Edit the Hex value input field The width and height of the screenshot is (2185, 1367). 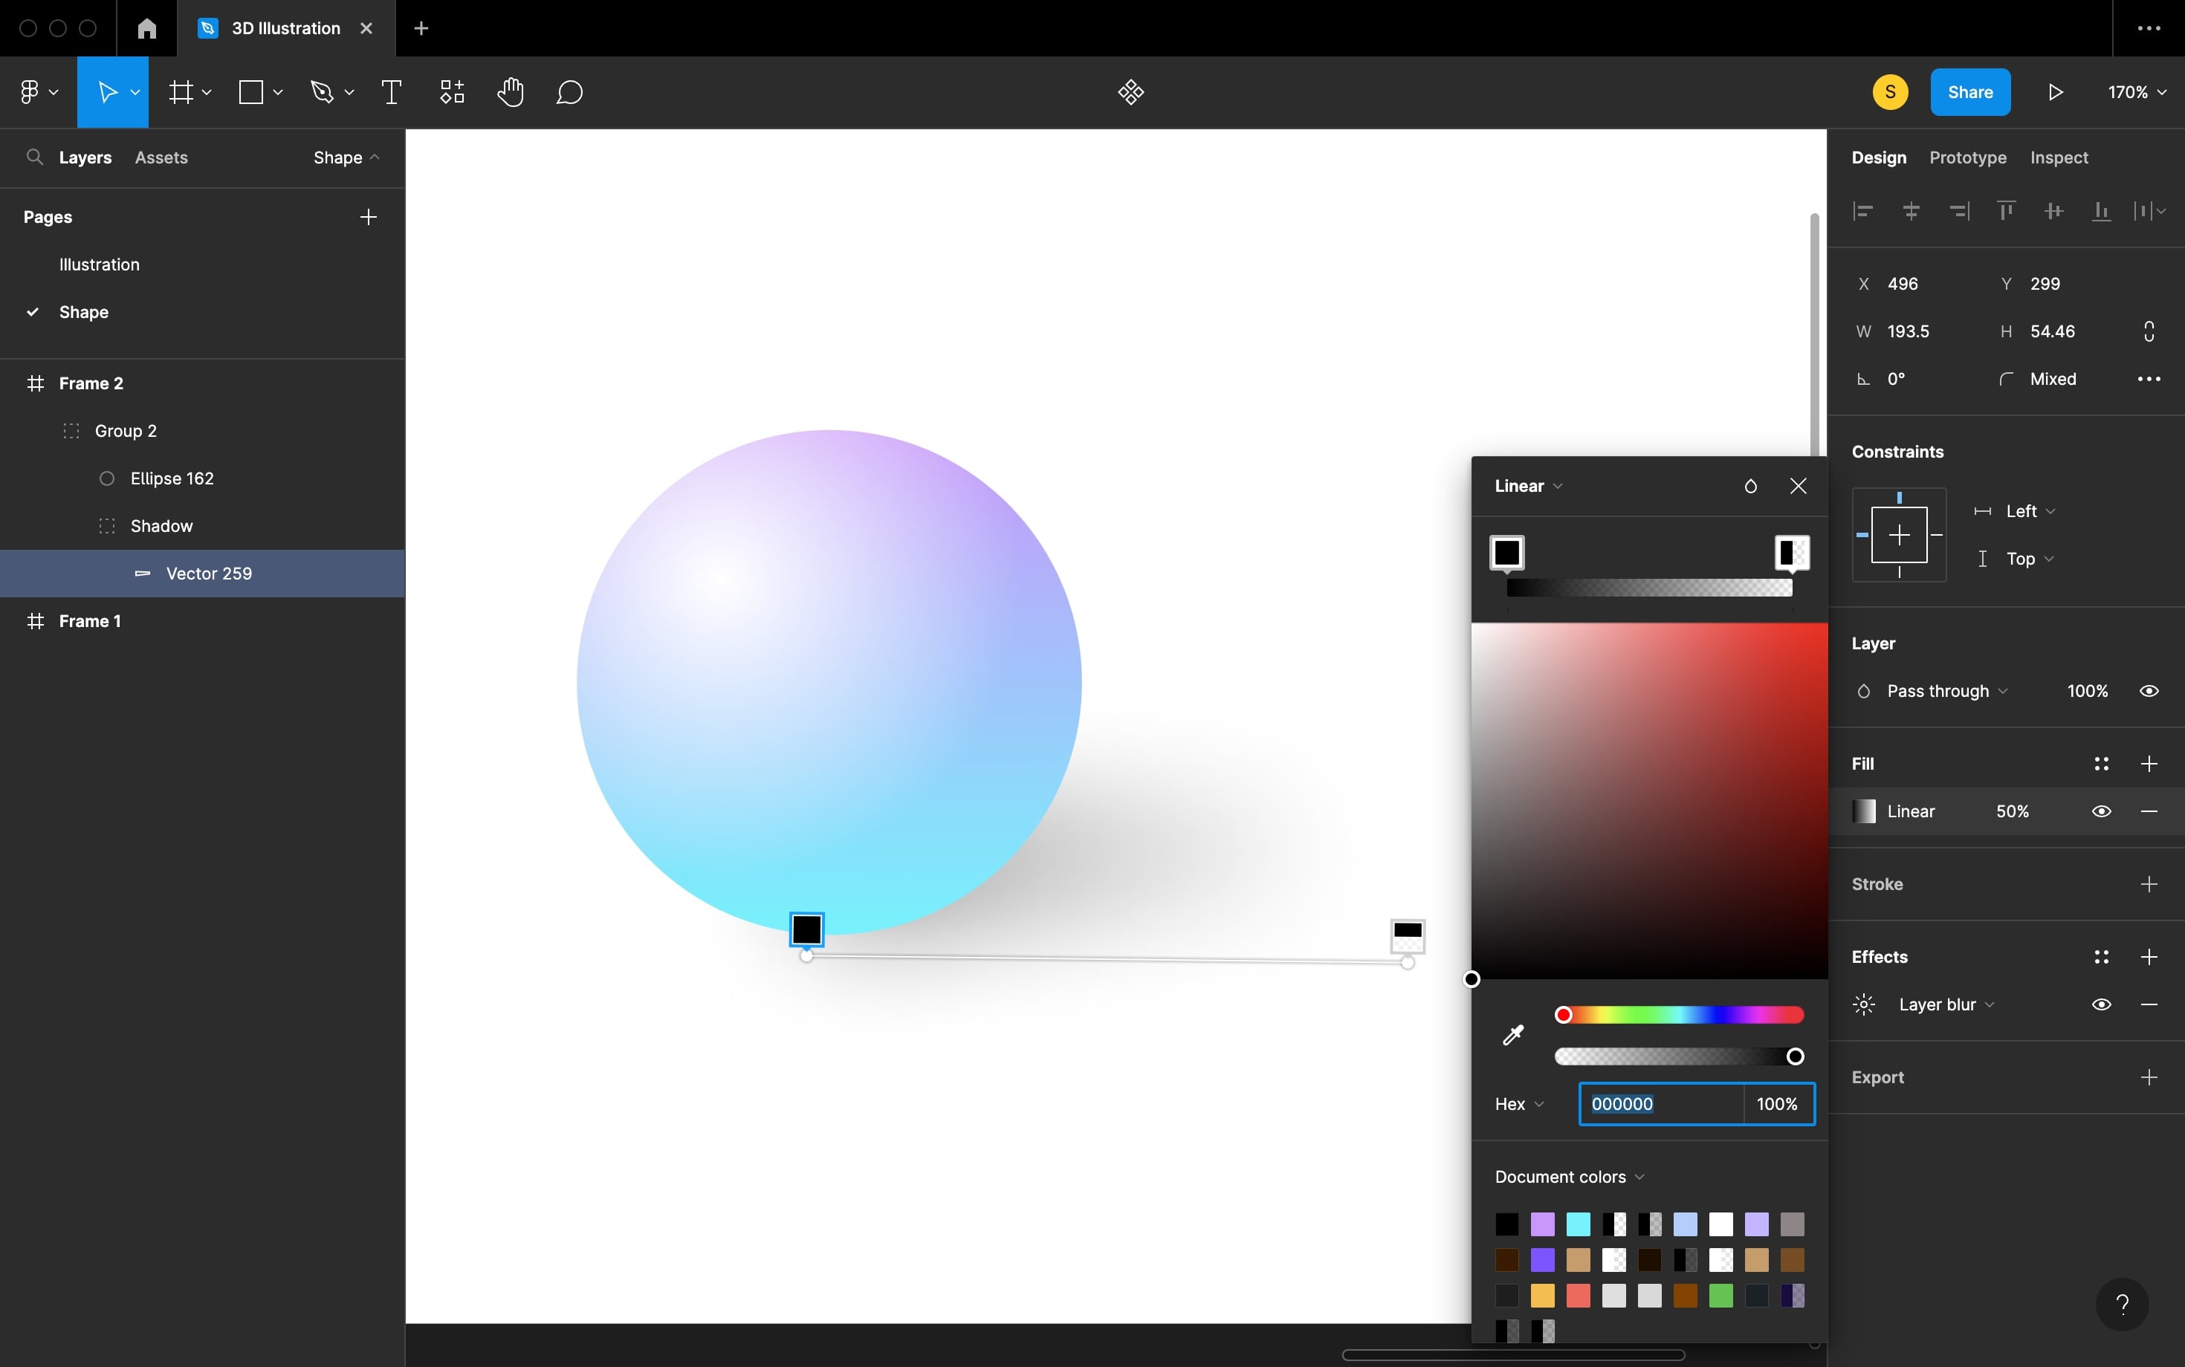[x=1660, y=1103]
